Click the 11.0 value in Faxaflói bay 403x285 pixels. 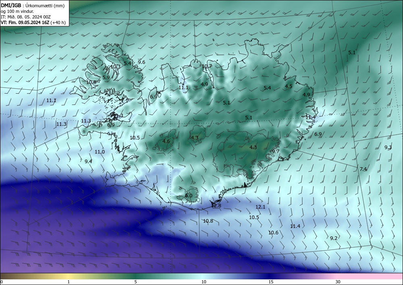[100, 152]
